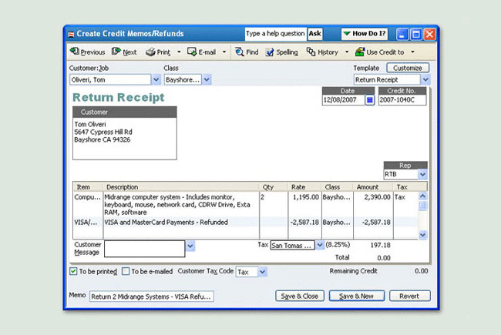Click the Save & Close button
This screenshot has width=501, height=335.
(x=300, y=296)
